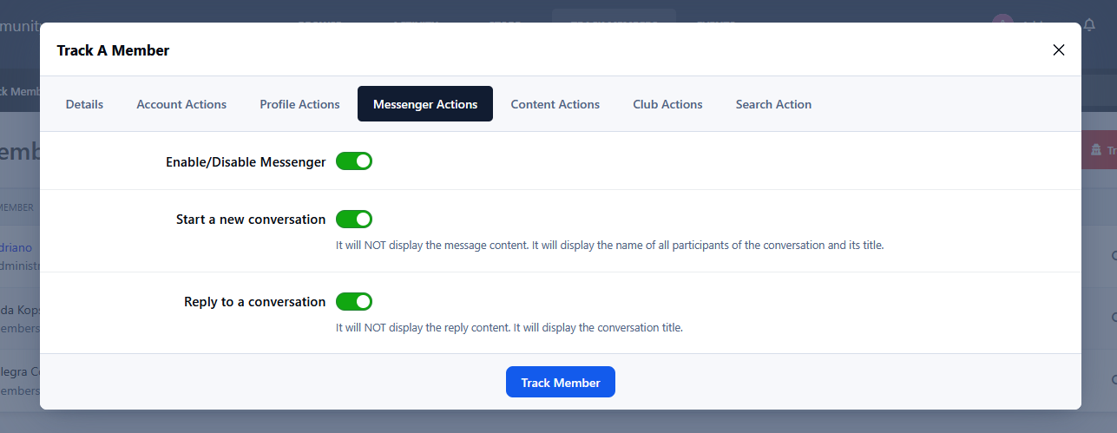Image resolution: width=1117 pixels, height=433 pixels.
Task: Toggle Enable/Disable Messenger switch
Action: (x=354, y=161)
